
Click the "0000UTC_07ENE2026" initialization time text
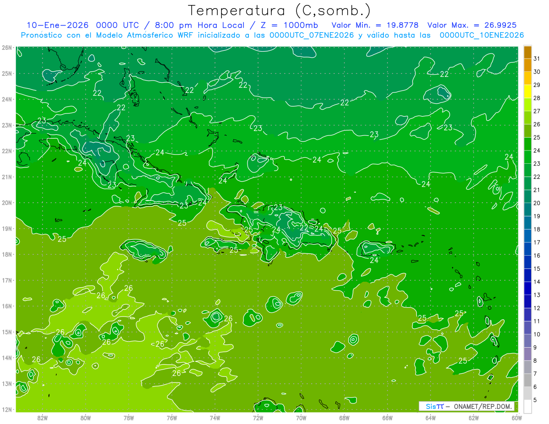pyautogui.click(x=312, y=35)
